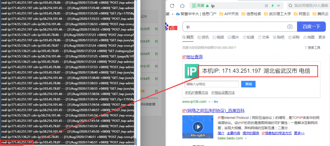This screenshot has height=146, width=330.
Task: Open the 更多>> sublink
Action: pos(299,133)
